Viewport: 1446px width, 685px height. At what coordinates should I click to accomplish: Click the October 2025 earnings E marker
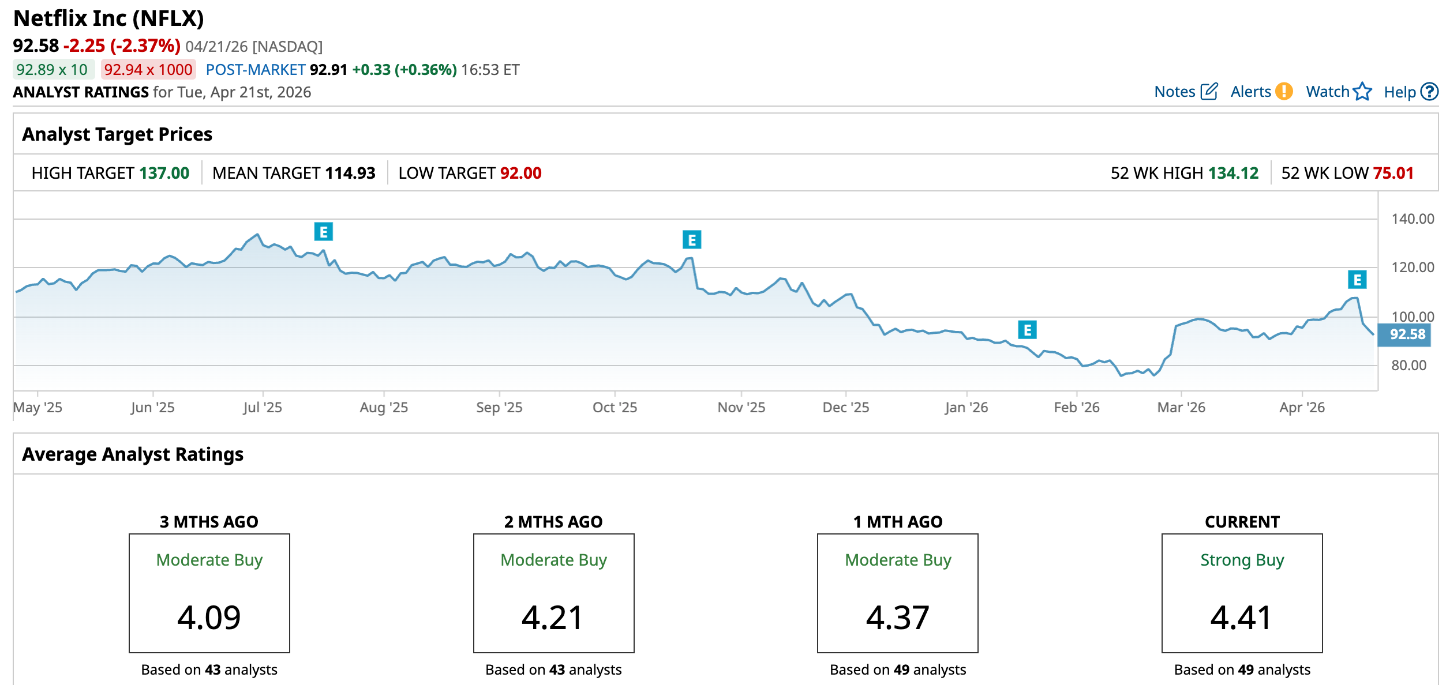pyautogui.click(x=691, y=240)
